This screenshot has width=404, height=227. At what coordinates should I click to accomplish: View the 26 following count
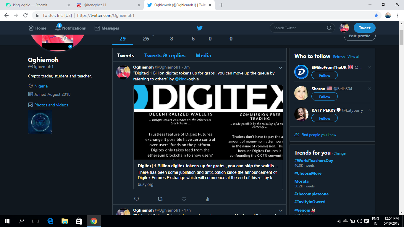point(146,38)
